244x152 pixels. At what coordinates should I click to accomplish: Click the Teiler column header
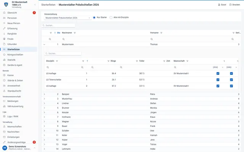coord(142,61)
